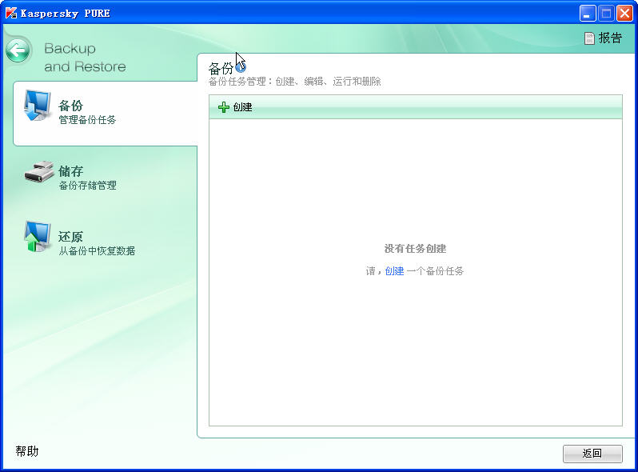The height and width of the screenshot is (472, 638).
Task: Switch to the 储存 tab label
Action: pos(70,171)
